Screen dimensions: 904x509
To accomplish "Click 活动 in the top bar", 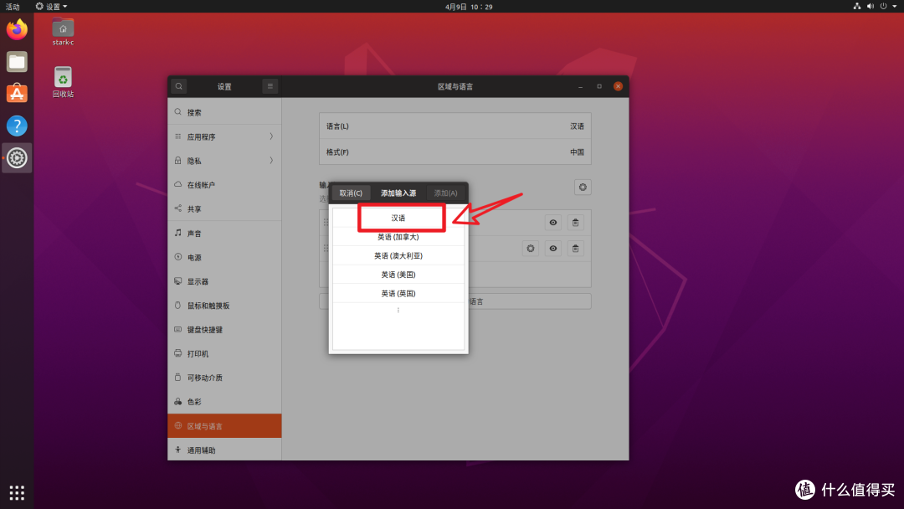I will [13, 7].
